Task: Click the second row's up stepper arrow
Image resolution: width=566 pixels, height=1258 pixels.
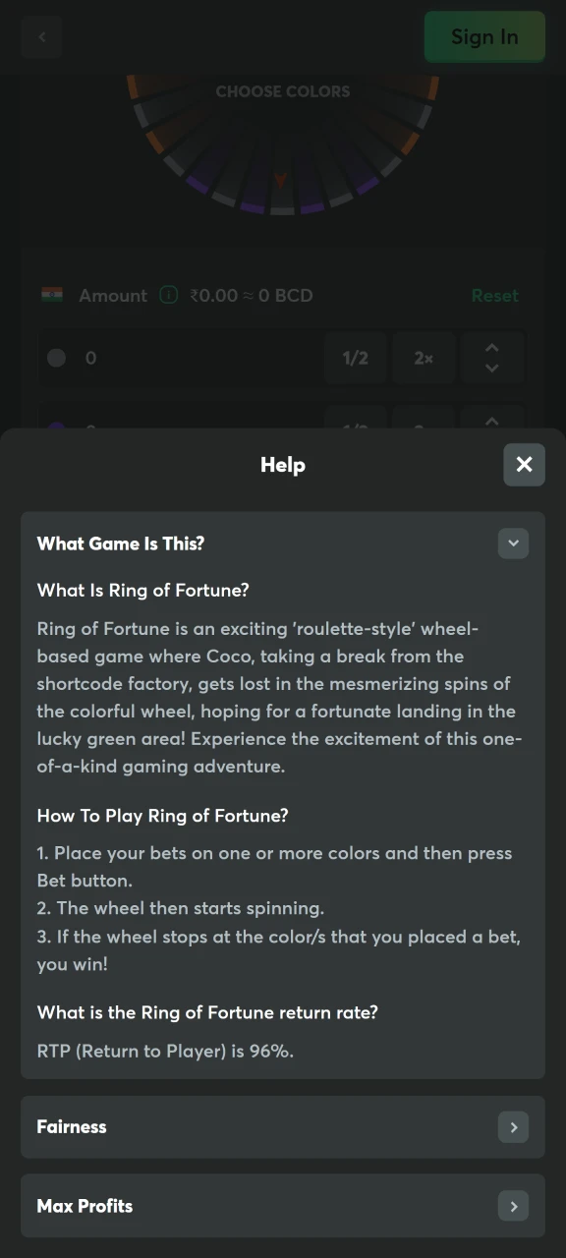Action: pos(492,423)
